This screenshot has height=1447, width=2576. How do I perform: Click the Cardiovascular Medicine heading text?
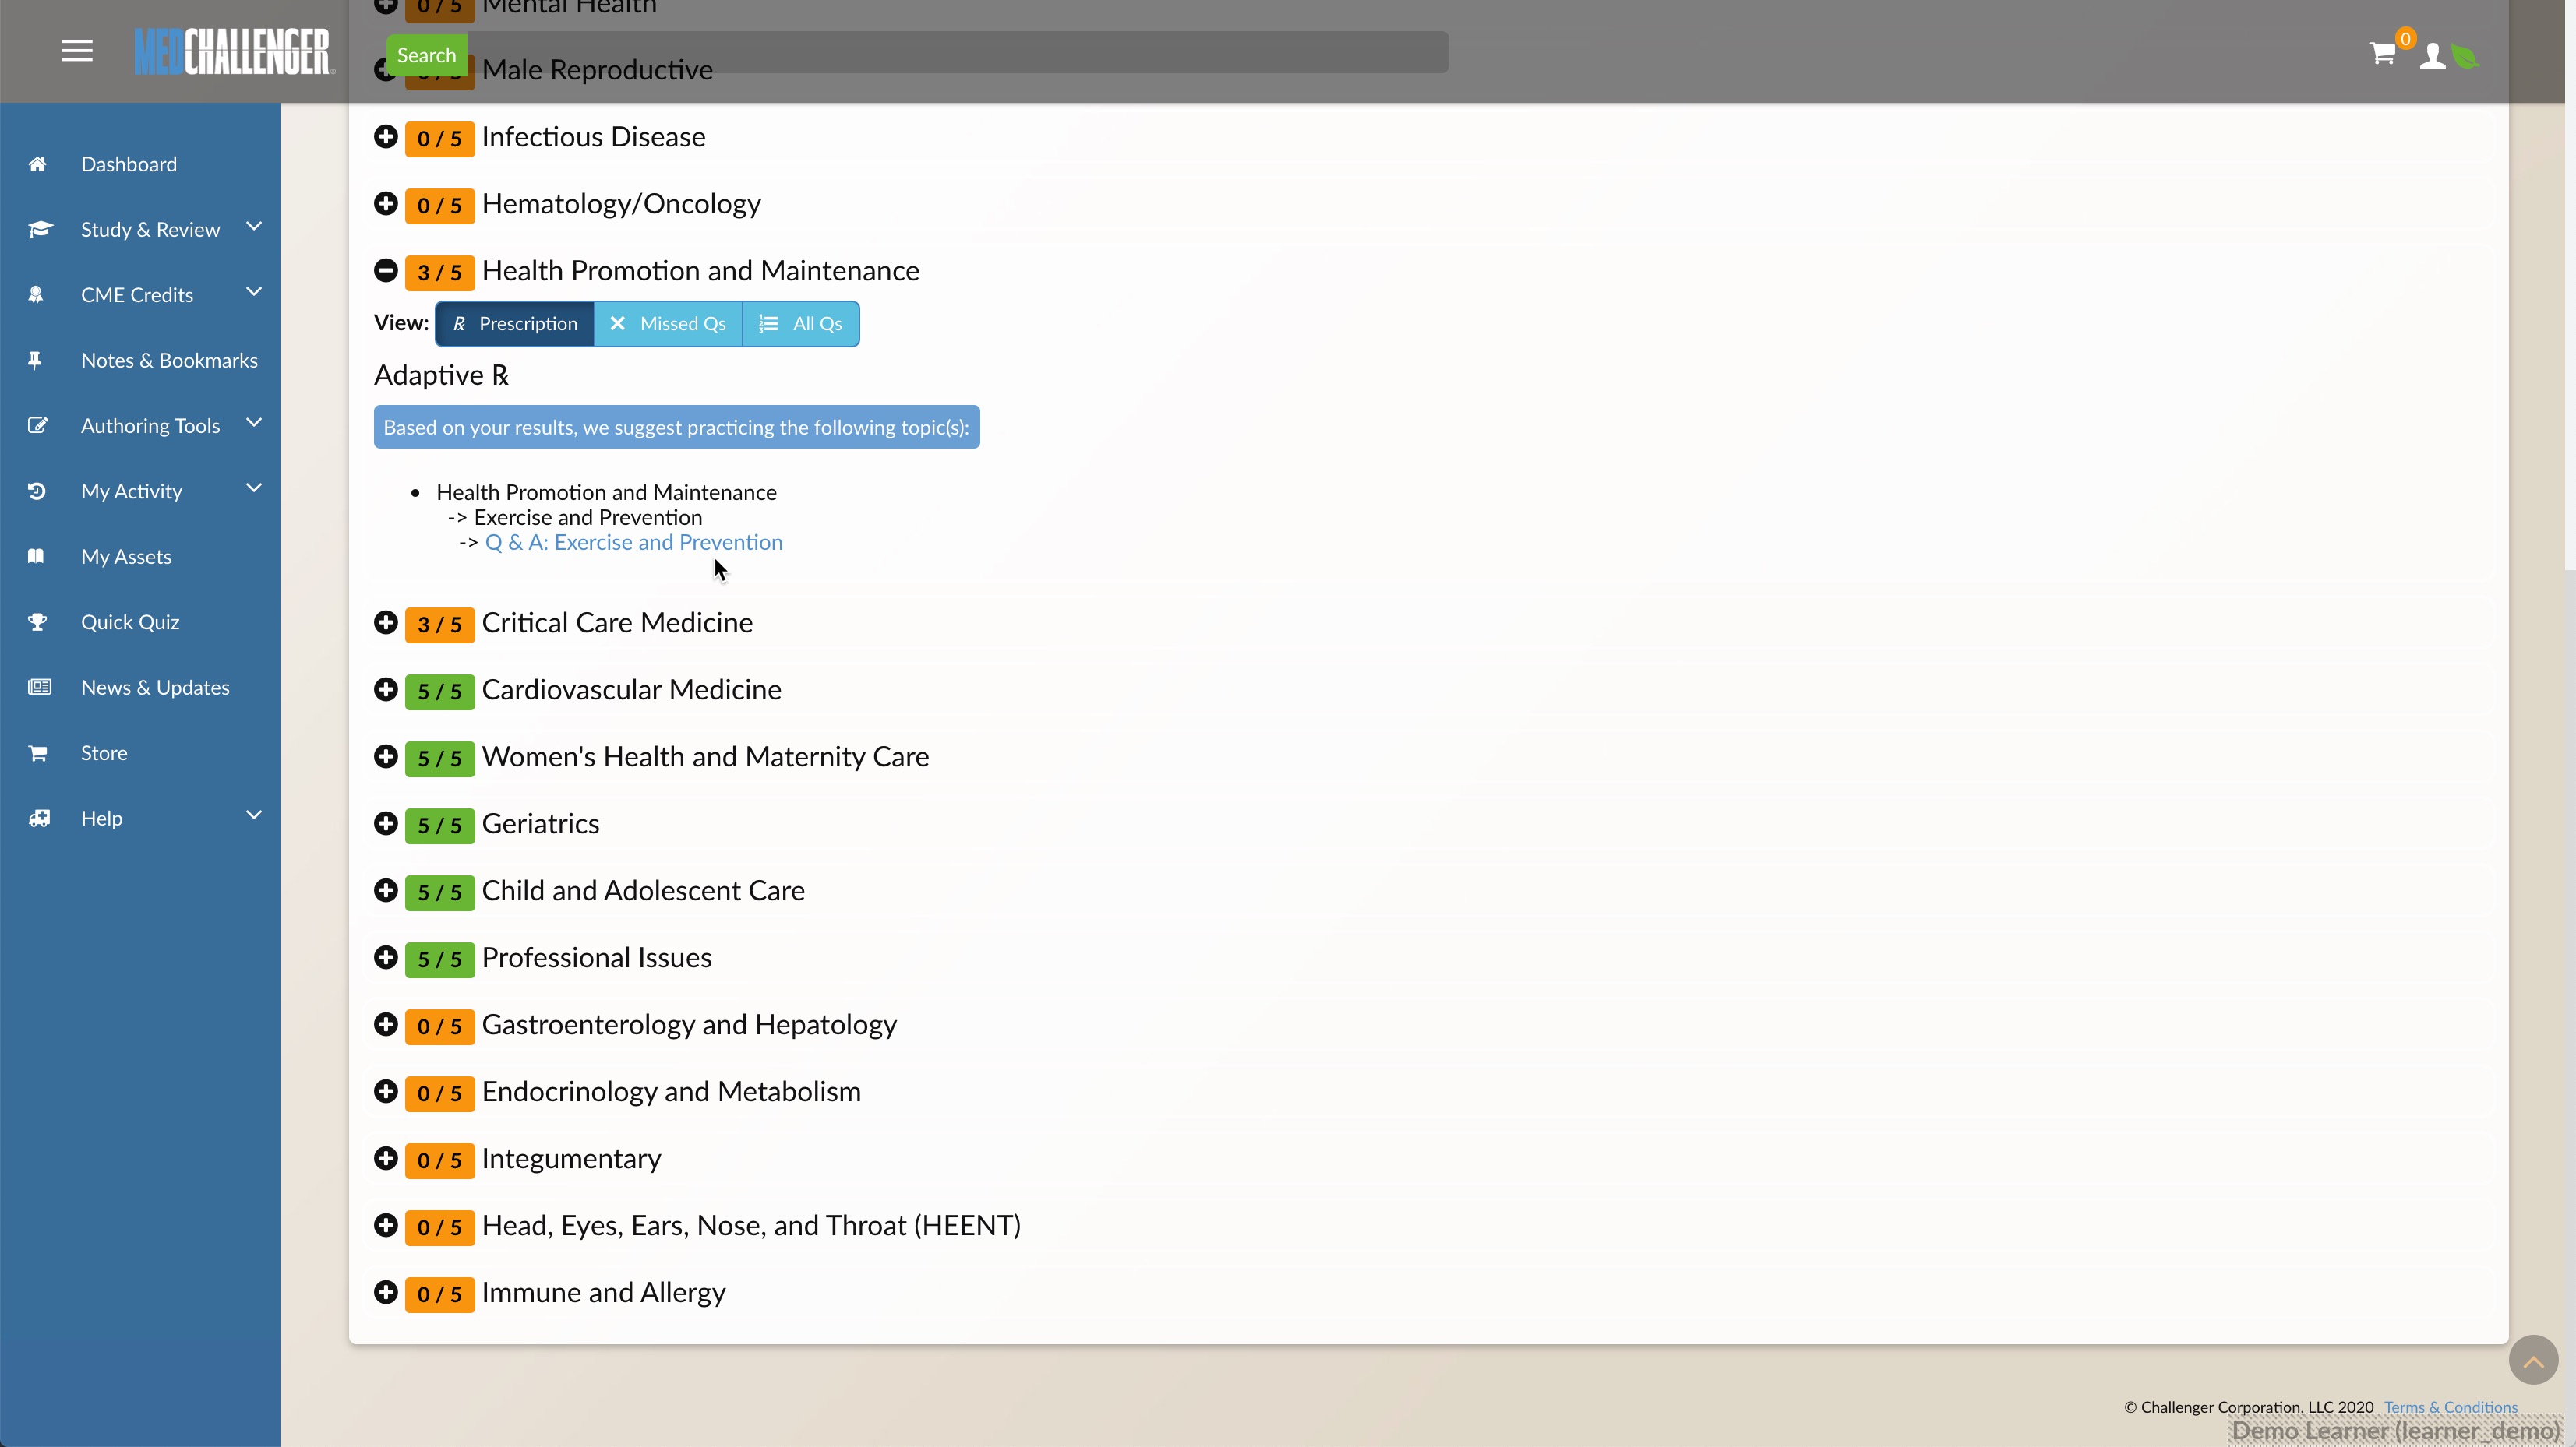pyautogui.click(x=632, y=689)
